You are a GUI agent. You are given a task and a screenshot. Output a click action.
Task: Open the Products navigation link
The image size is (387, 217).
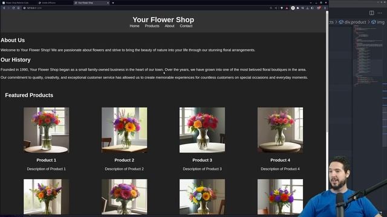152,26
